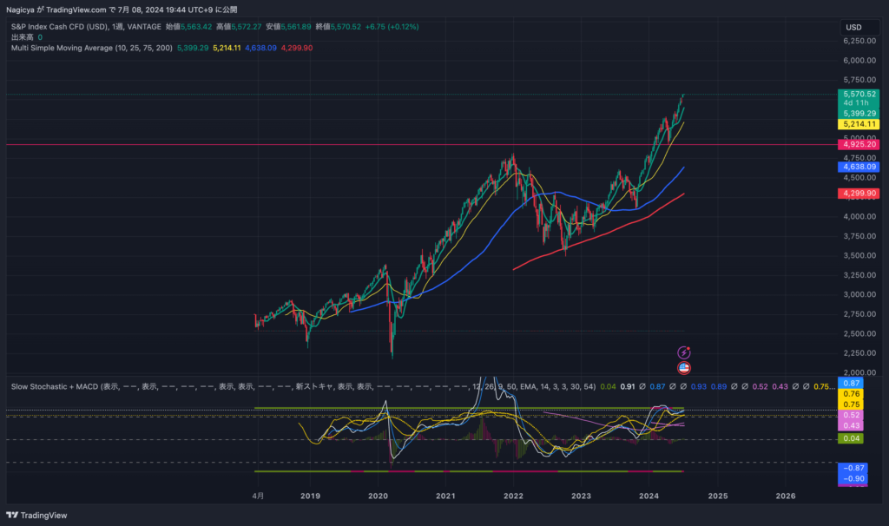889x526 pixels.
Task: Click the green 0.04 indicator value tag
Action: tap(851, 439)
